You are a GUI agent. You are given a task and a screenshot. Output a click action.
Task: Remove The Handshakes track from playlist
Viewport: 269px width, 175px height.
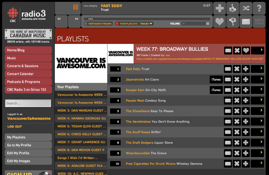click(237, 122)
